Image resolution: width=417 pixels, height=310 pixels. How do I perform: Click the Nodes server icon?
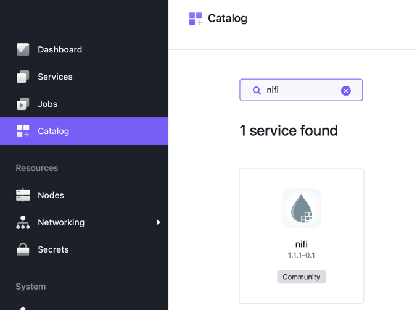pos(23,195)
